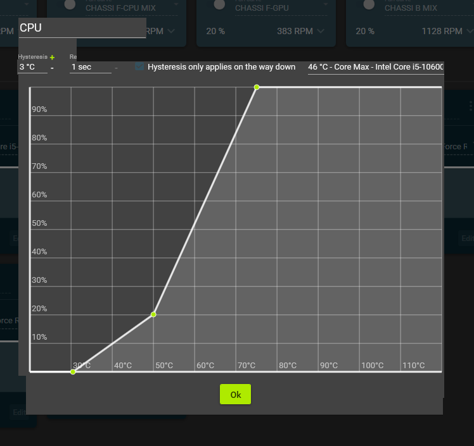Image resolution: width=474 pixels, height=446 pixels.
Task: Click the 10% axis label
Action: (39, 337)
